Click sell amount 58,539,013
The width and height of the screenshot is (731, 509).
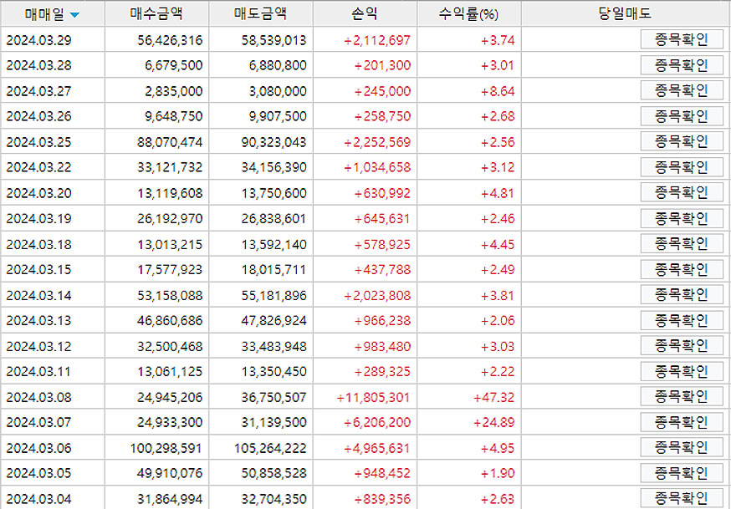tap(273, 40)
